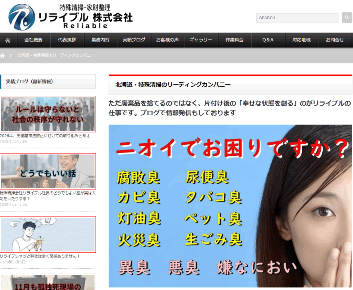Click the breadcrumb home icon

point(3,56)
